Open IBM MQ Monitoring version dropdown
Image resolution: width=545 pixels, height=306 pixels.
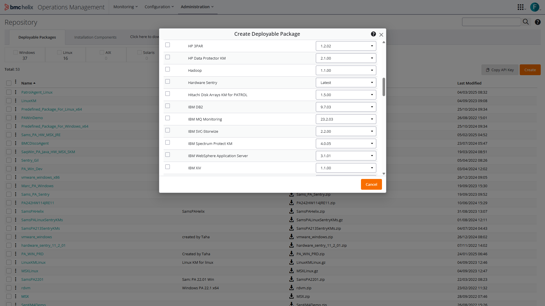346,119
